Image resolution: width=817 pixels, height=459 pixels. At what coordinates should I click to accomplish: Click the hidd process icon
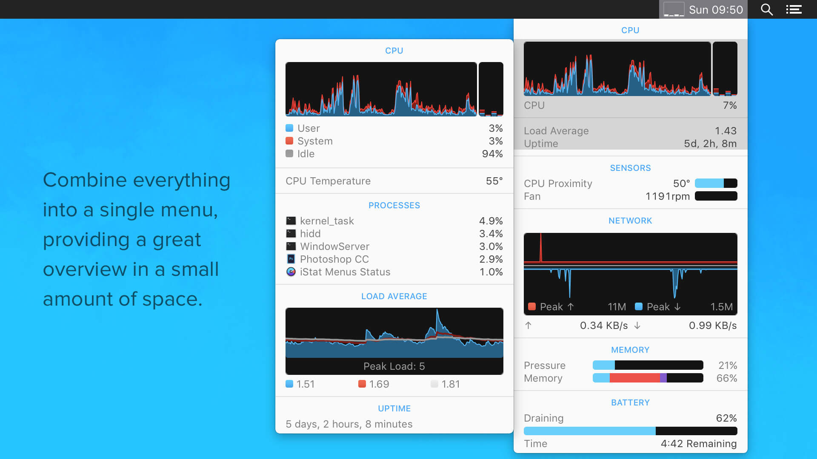pyautogui.click(x=290, y=233)
